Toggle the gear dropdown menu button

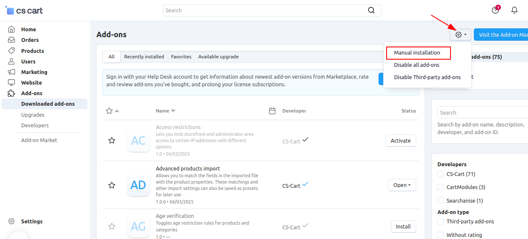(x=461, y=35)
